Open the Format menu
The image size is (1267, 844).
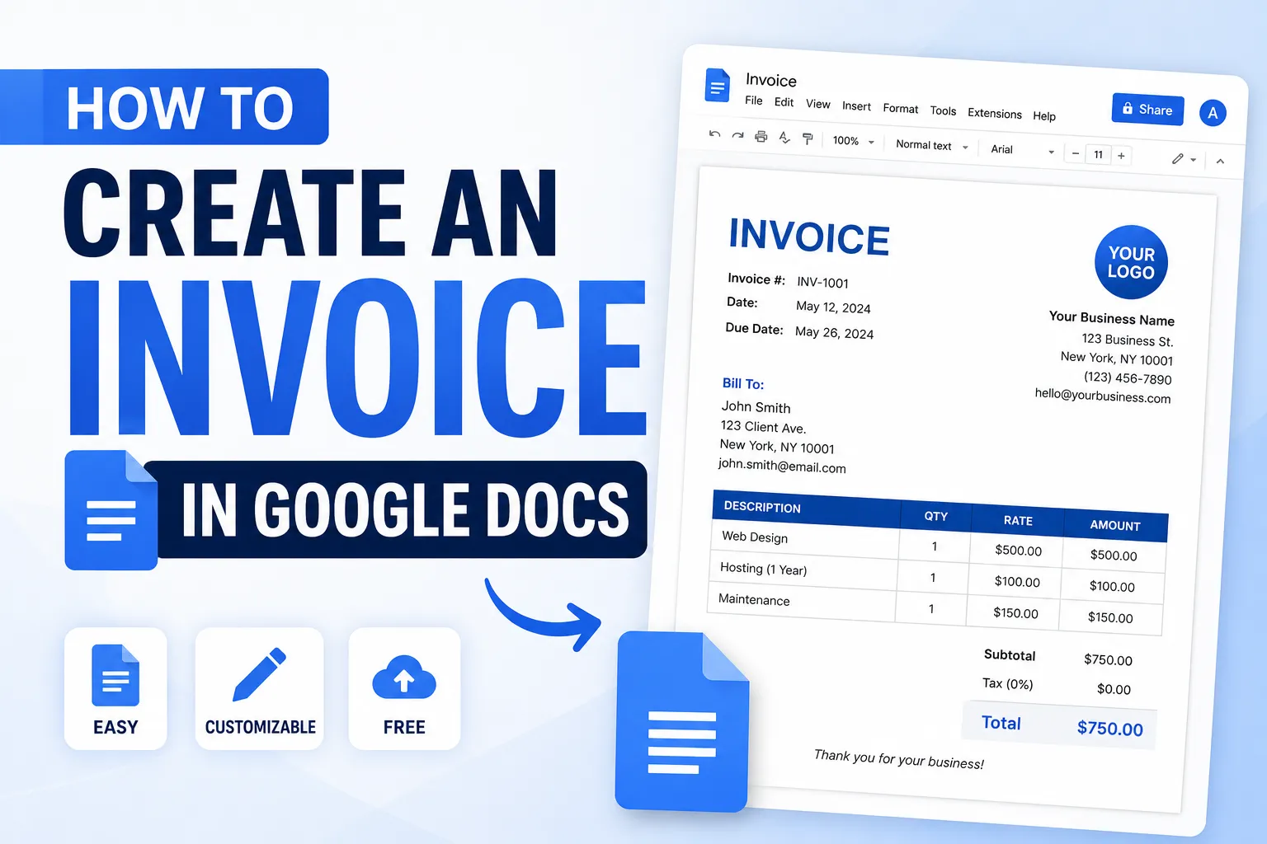click(900, 109)
